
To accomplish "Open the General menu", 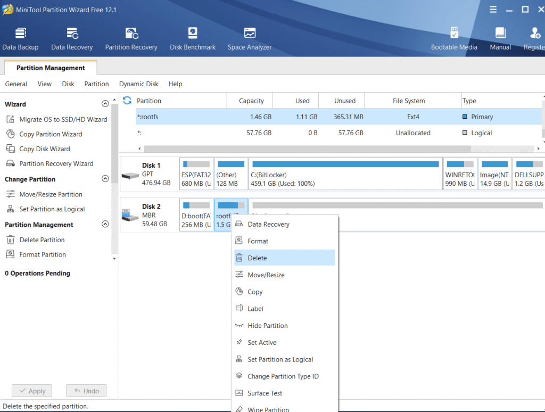I will coord(16,84).
